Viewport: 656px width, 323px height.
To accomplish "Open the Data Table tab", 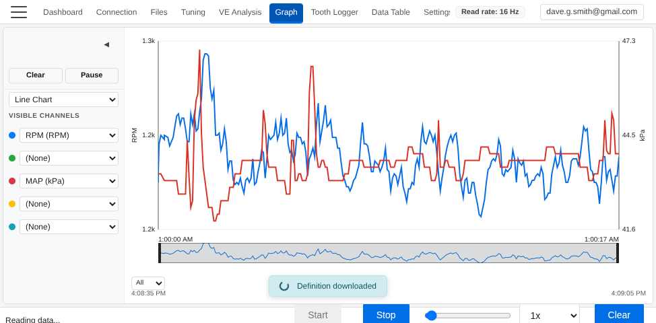I will point(391,12).
